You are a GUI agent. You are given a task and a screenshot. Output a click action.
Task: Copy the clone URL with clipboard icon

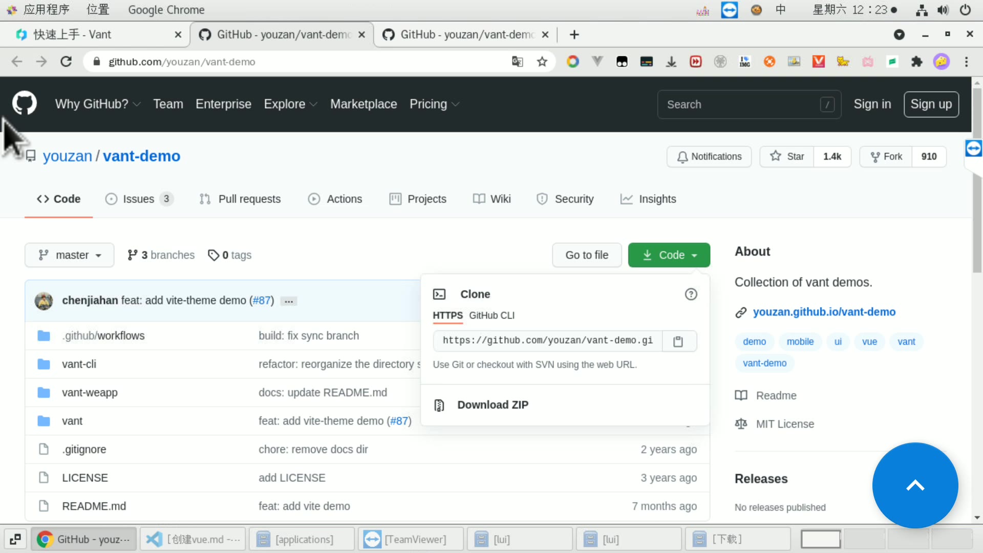pyautogui.click(x=679, y=341)
